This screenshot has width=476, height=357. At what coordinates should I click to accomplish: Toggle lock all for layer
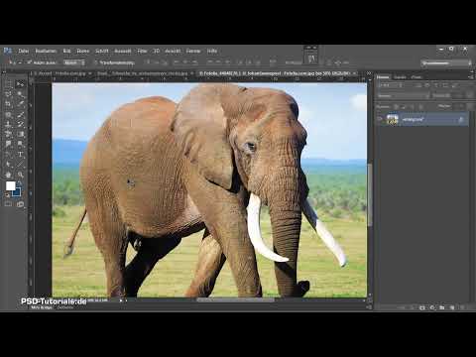[420, 107]
